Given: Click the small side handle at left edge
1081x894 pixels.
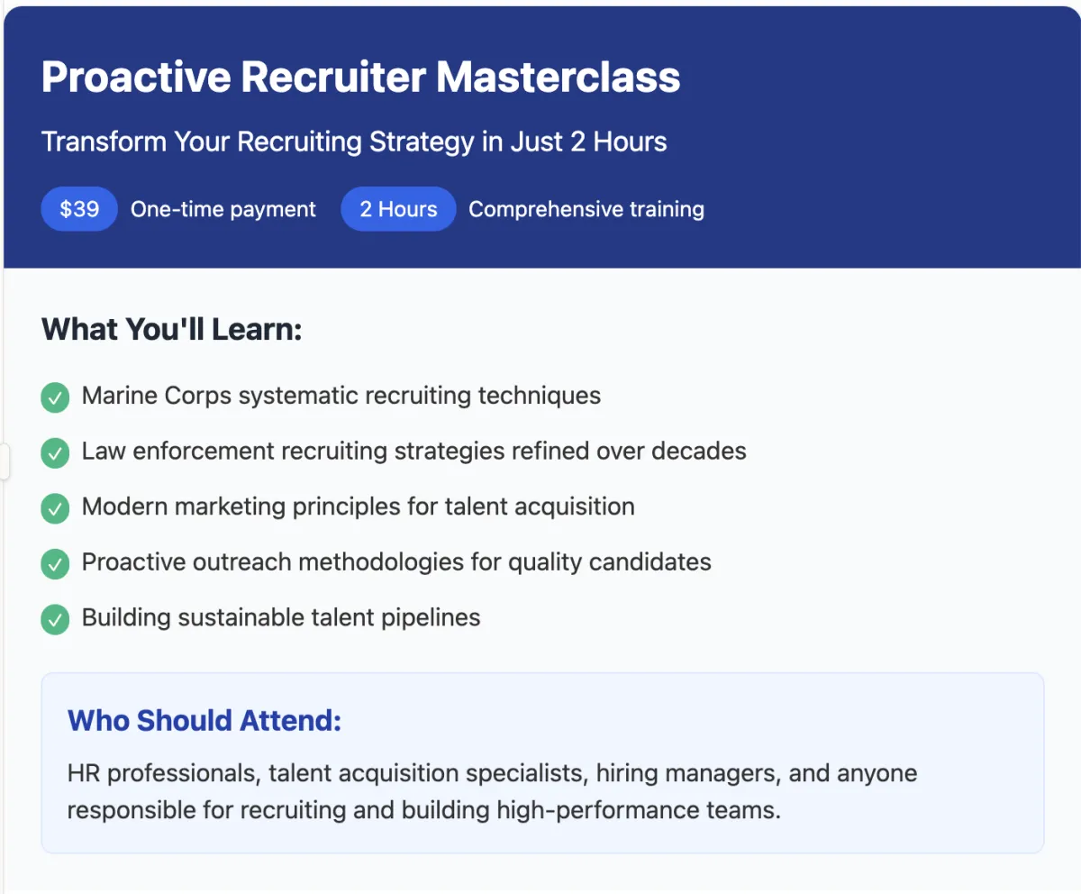Looking at the screenshot, I should [x=5, y=461].
